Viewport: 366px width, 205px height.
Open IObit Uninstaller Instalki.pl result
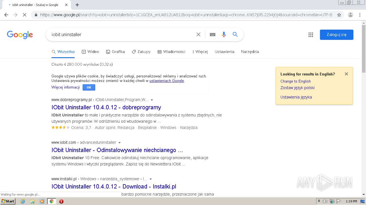pos(114,186)
